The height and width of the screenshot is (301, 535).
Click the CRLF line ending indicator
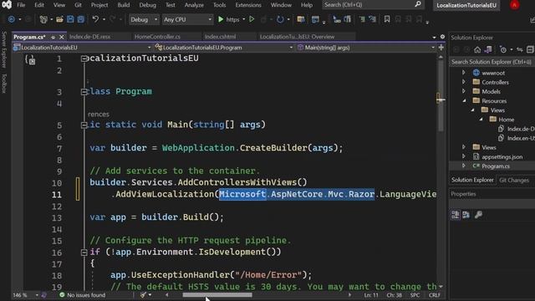pos(435,295)
